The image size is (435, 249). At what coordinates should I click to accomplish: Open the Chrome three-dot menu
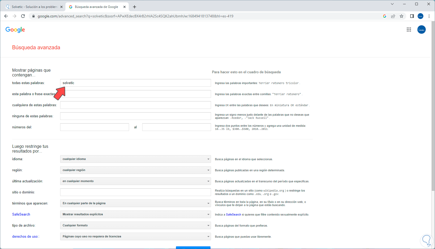pos(429,16)
